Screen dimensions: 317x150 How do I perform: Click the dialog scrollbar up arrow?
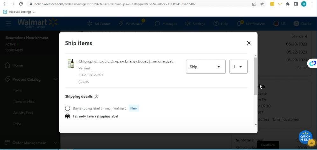[x=256, y=55]
